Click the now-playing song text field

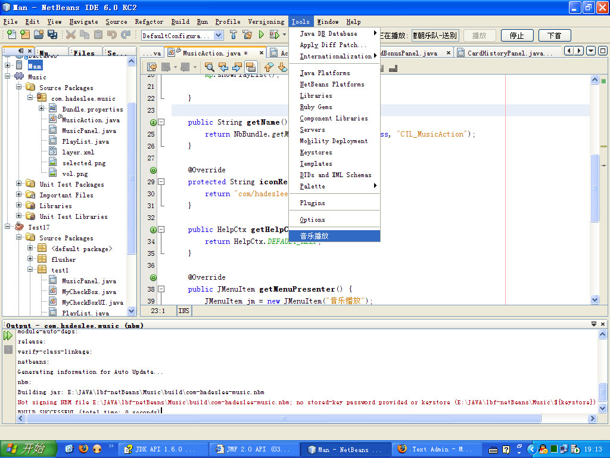(435, 35)
